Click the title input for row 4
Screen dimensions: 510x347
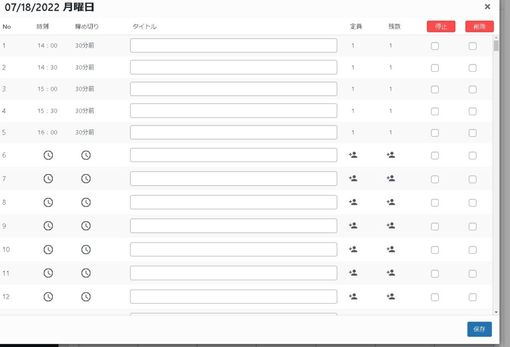(234, 111)
